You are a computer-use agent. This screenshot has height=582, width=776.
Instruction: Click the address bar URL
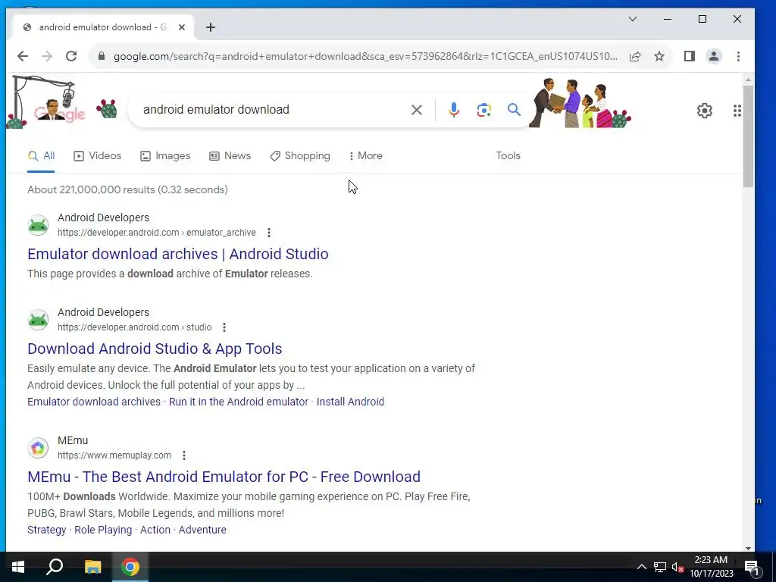365,56
